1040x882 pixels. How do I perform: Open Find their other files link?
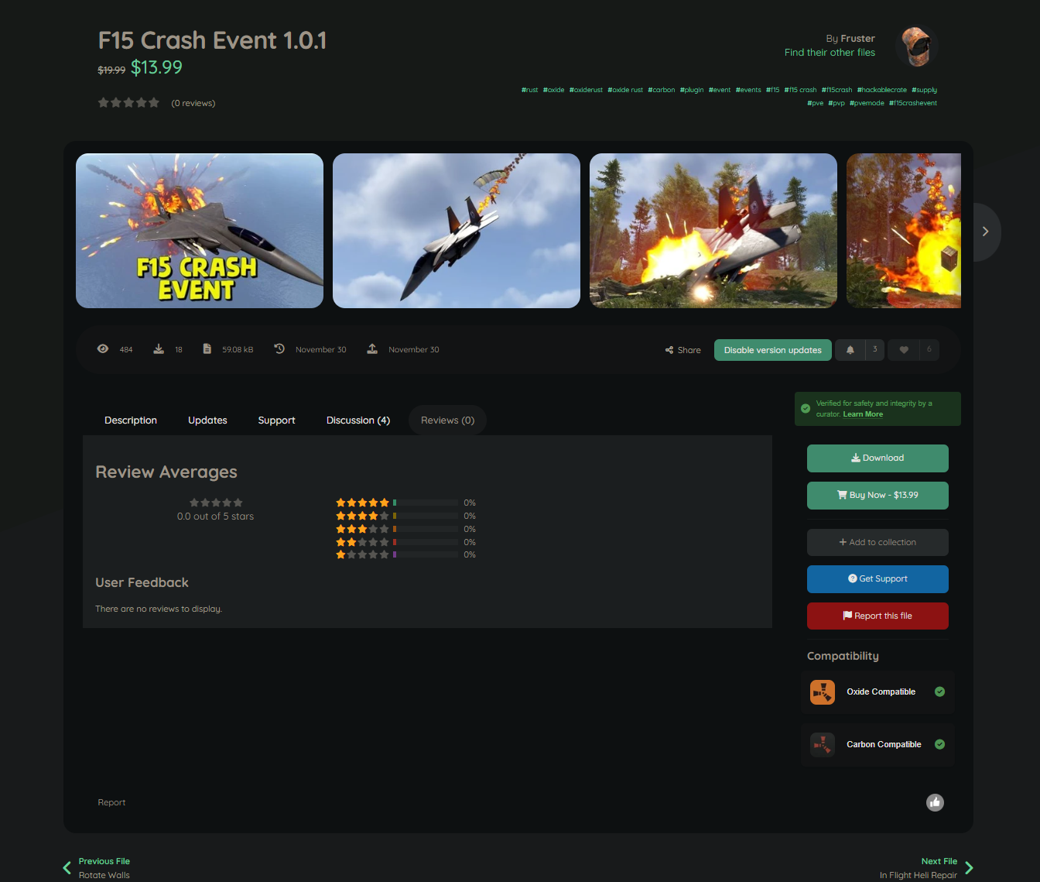[830, 53]
